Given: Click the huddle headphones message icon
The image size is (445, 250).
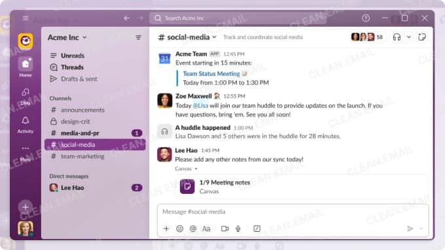Looking at the screenshot, I should click(x=165, y=131).
